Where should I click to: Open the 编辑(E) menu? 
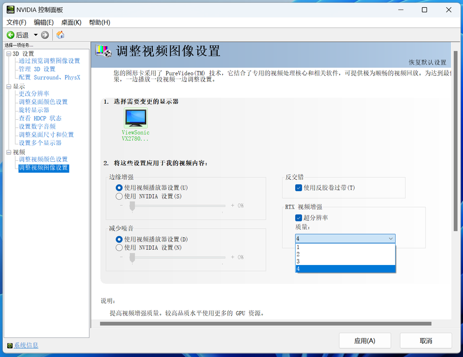pos(44,23)
